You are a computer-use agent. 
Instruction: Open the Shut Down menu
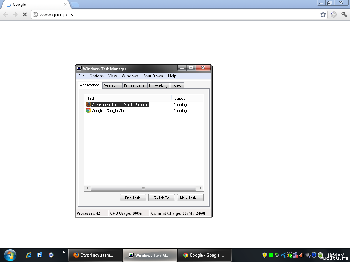(x=153, y=76)
